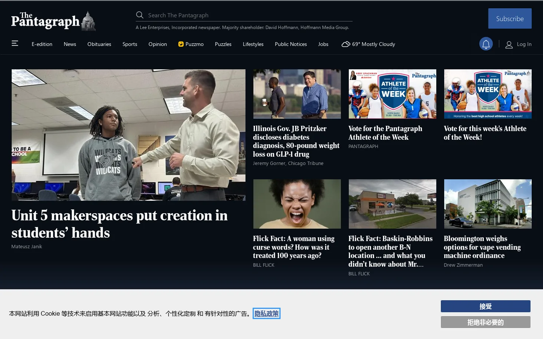Go to Public Notices
The width and height of the screenshot is (543, 339).
tap(291, 44)
